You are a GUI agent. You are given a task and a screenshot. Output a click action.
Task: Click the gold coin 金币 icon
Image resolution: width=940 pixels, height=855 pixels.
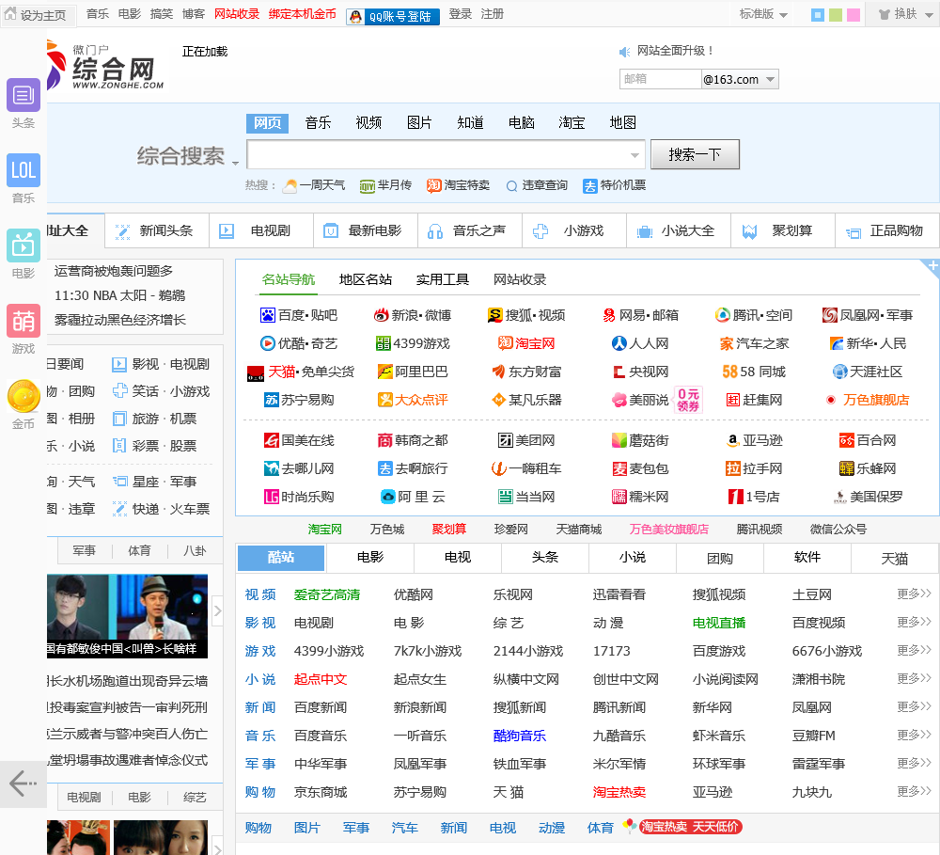point(23,397)
